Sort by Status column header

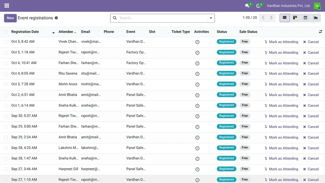[222, 32]
